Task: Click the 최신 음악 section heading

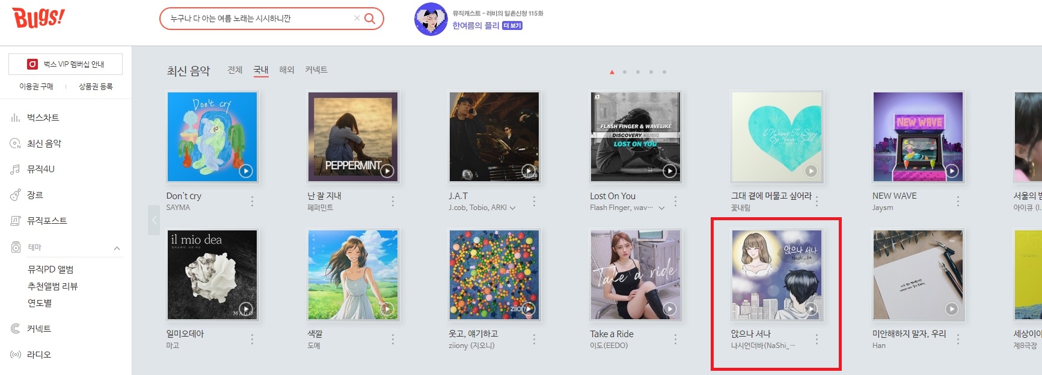Action: point(188,71)
